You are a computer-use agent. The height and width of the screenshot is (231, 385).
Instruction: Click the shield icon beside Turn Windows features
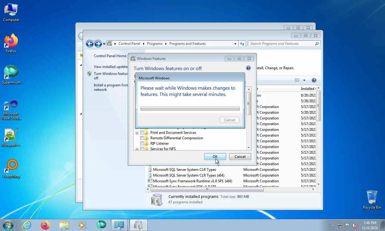click(89, 74)
